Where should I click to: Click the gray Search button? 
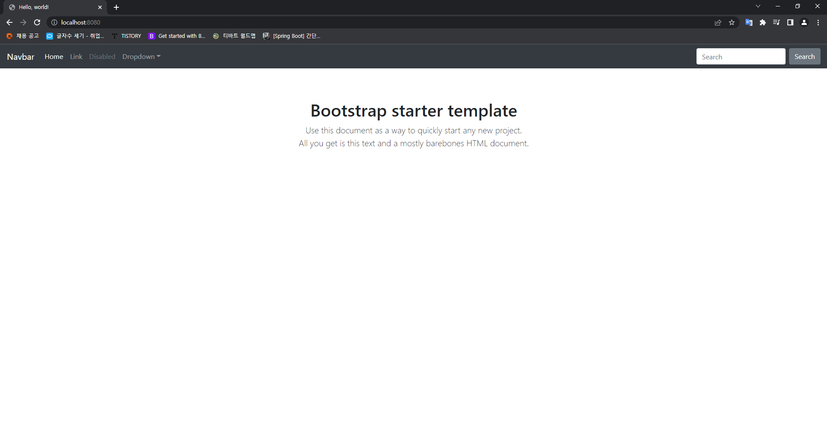805,57
